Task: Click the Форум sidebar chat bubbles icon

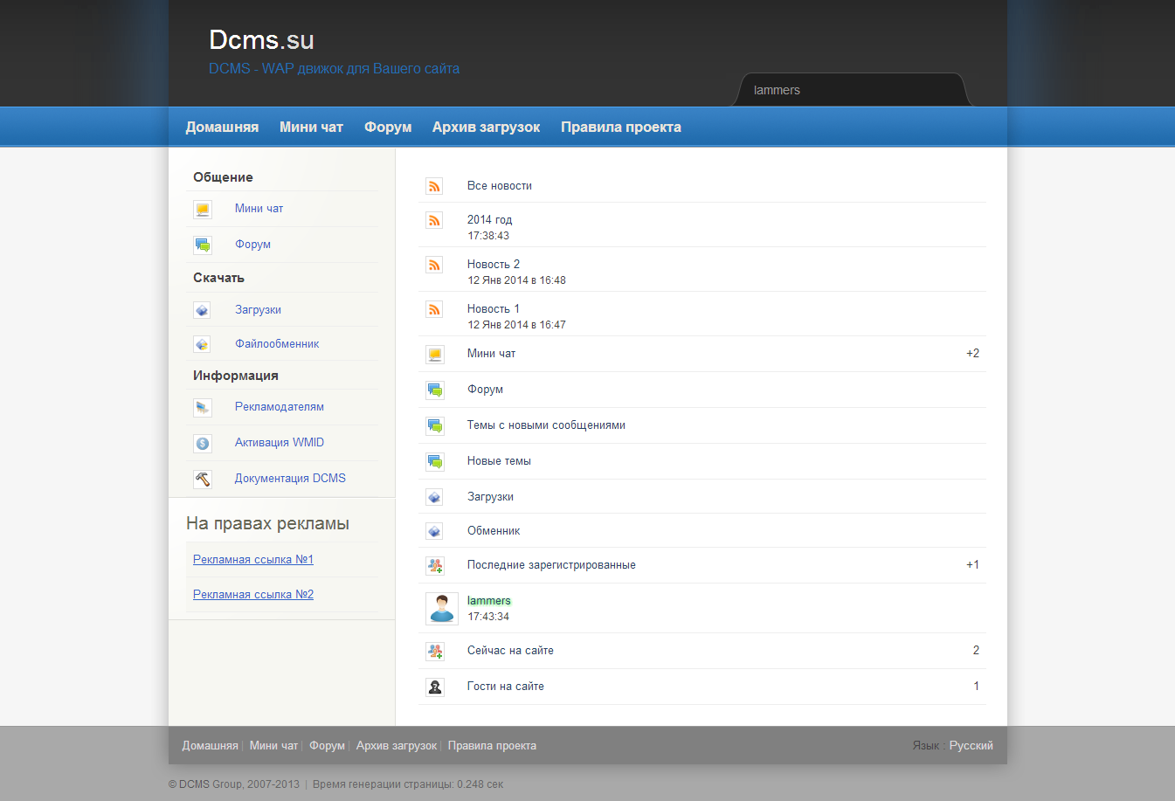Action: click(x=203, y=245)
